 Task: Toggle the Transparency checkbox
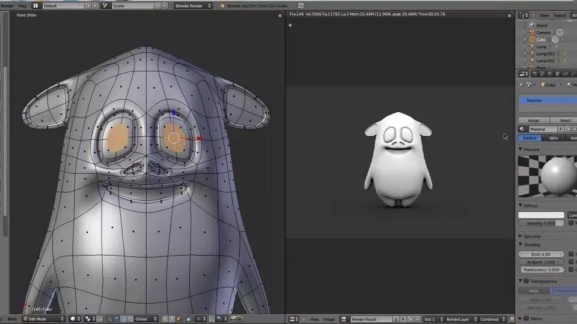coord(527,281)
